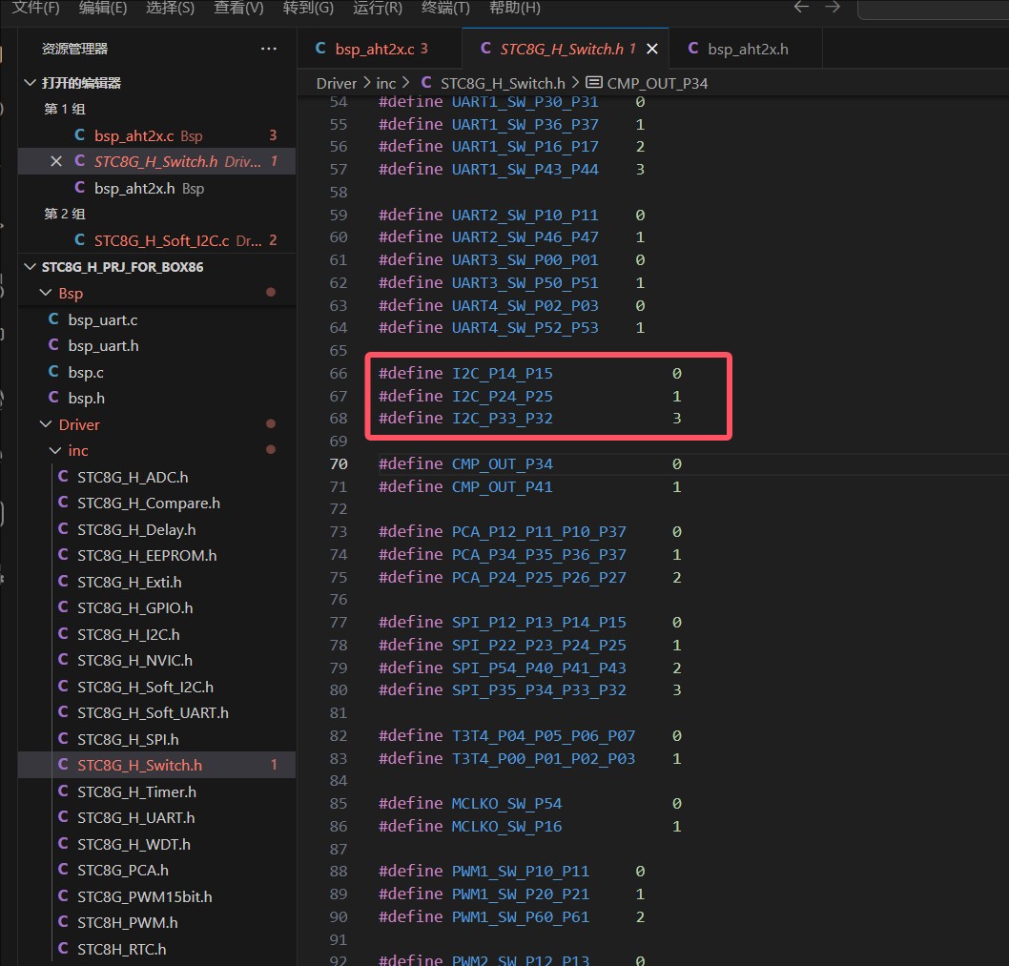This screenshot has height=966, width=1009.
Task: Open STC8G_H_Soft_I2C.c in group 2
Action: [157, 240]
